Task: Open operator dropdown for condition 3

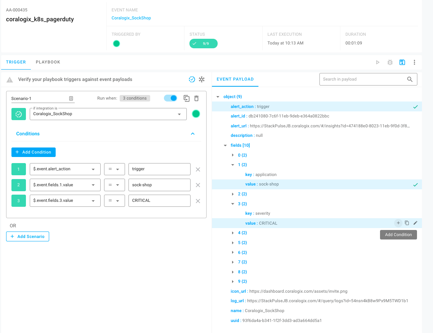Action: [114, 200]
